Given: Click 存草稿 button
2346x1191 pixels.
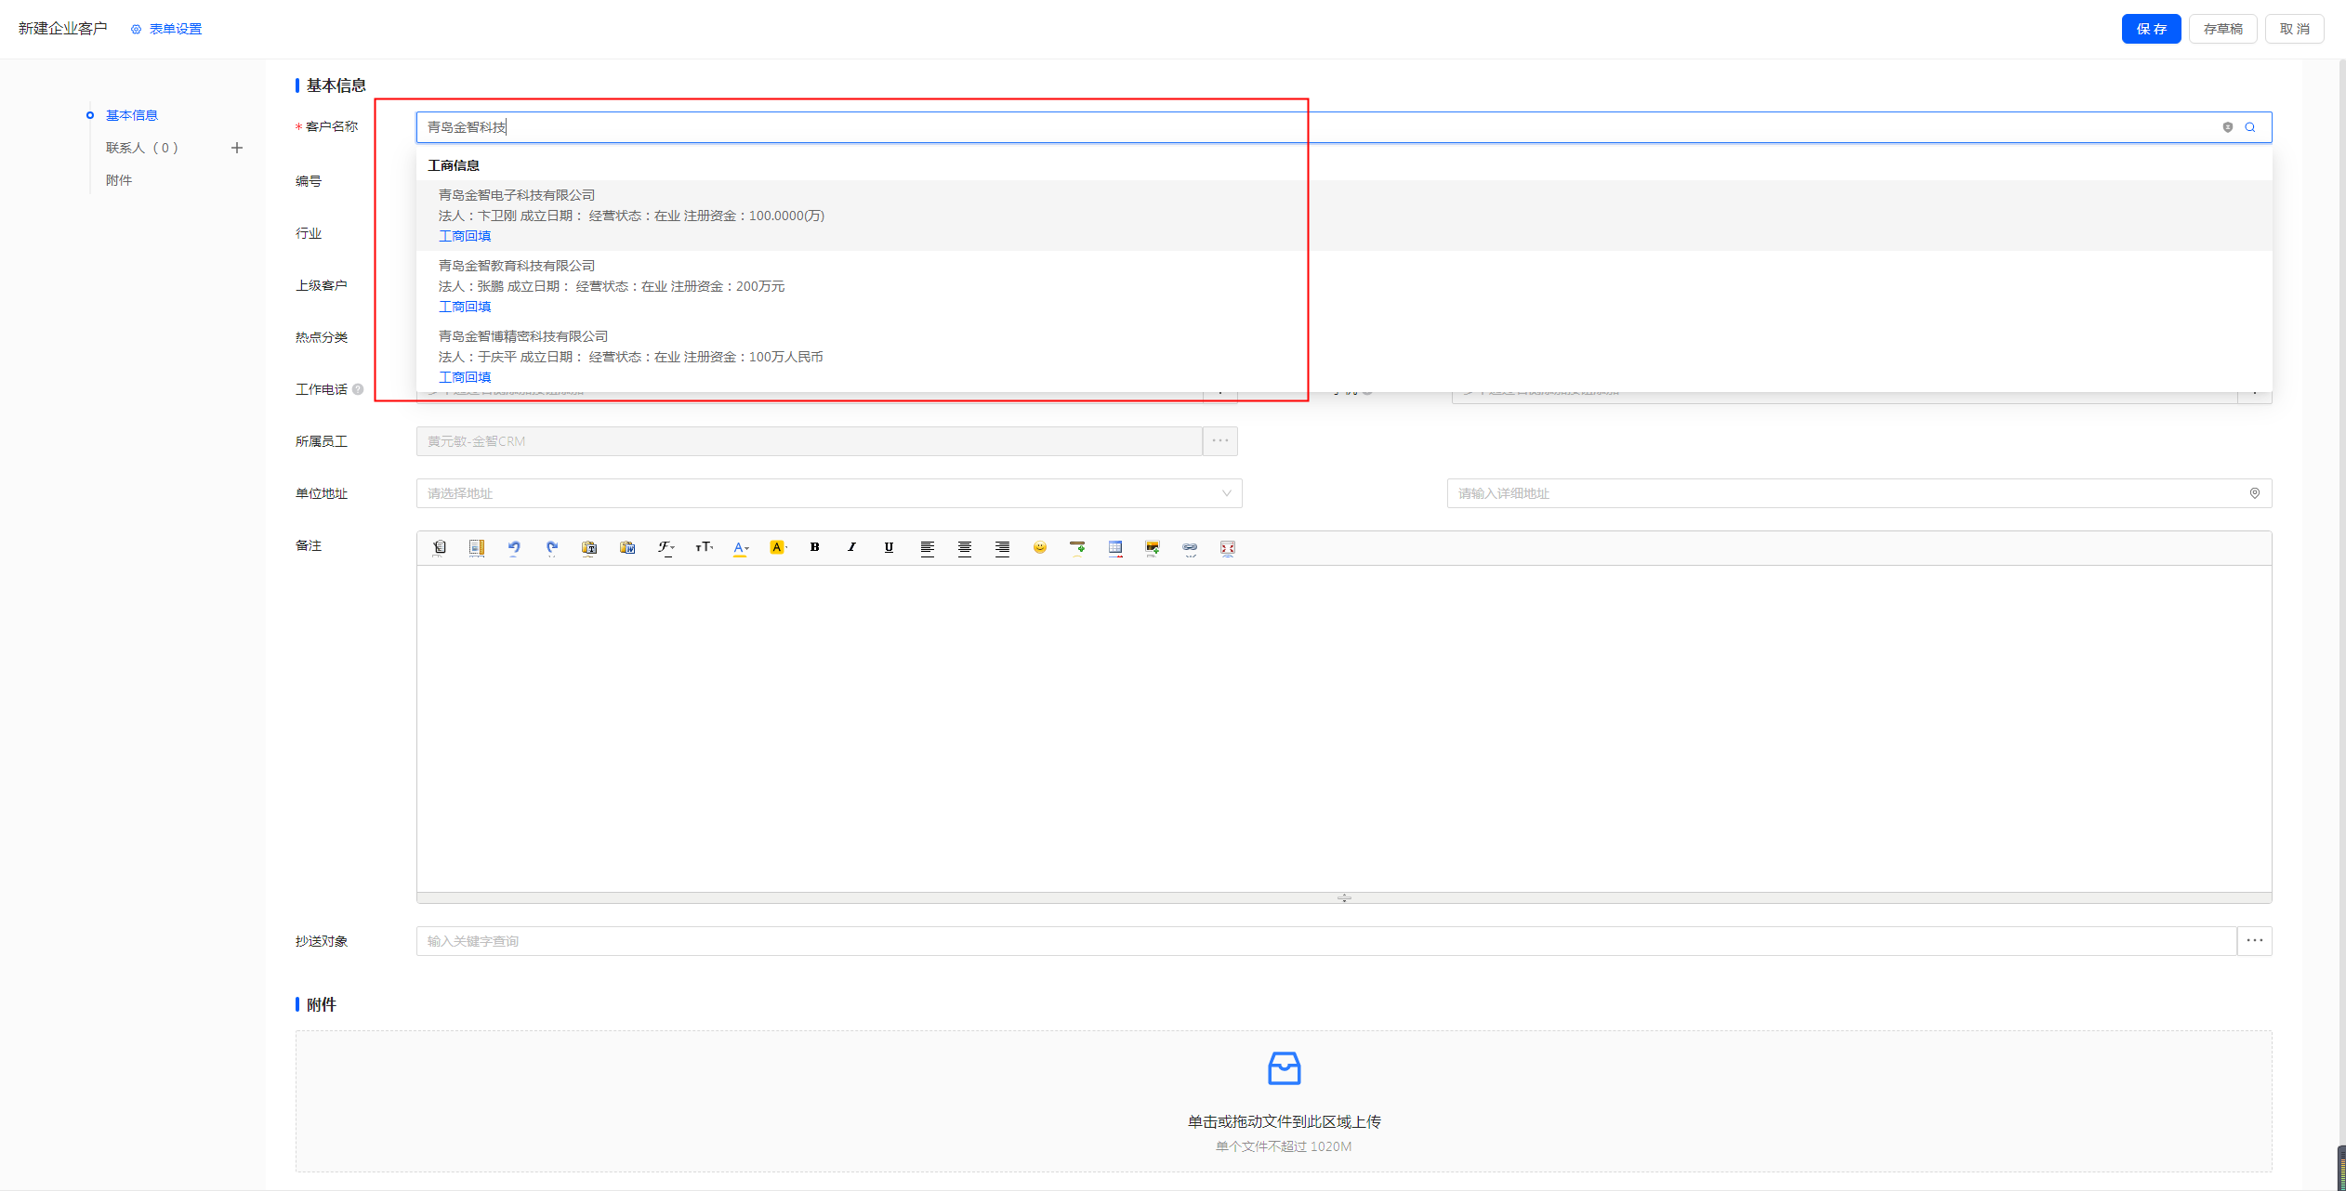Looking at the screenshot, I should coord(2222,29).
